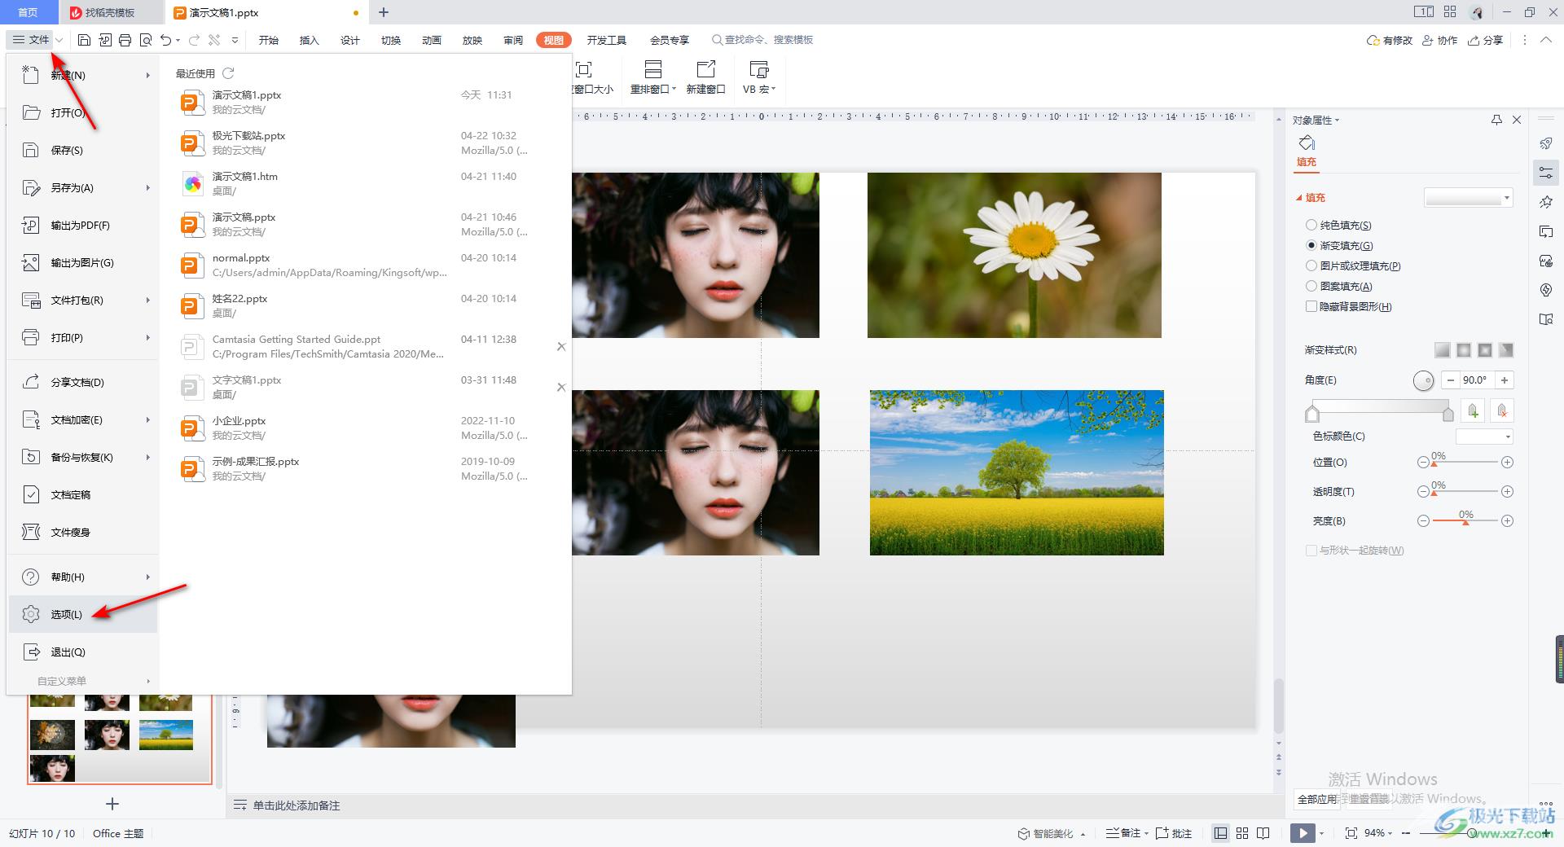Click the gradient stops color bar
The height and width of the screenshot is (847, 1564).
coord(1380,407)
